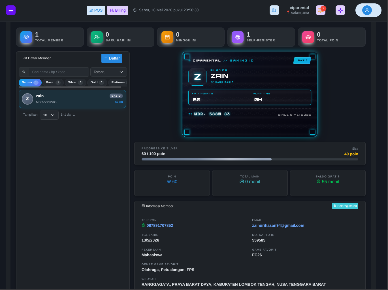Click the clock icon beside the date
The height and width of the screenshot is (290, 388).
(x=135, y=10)
